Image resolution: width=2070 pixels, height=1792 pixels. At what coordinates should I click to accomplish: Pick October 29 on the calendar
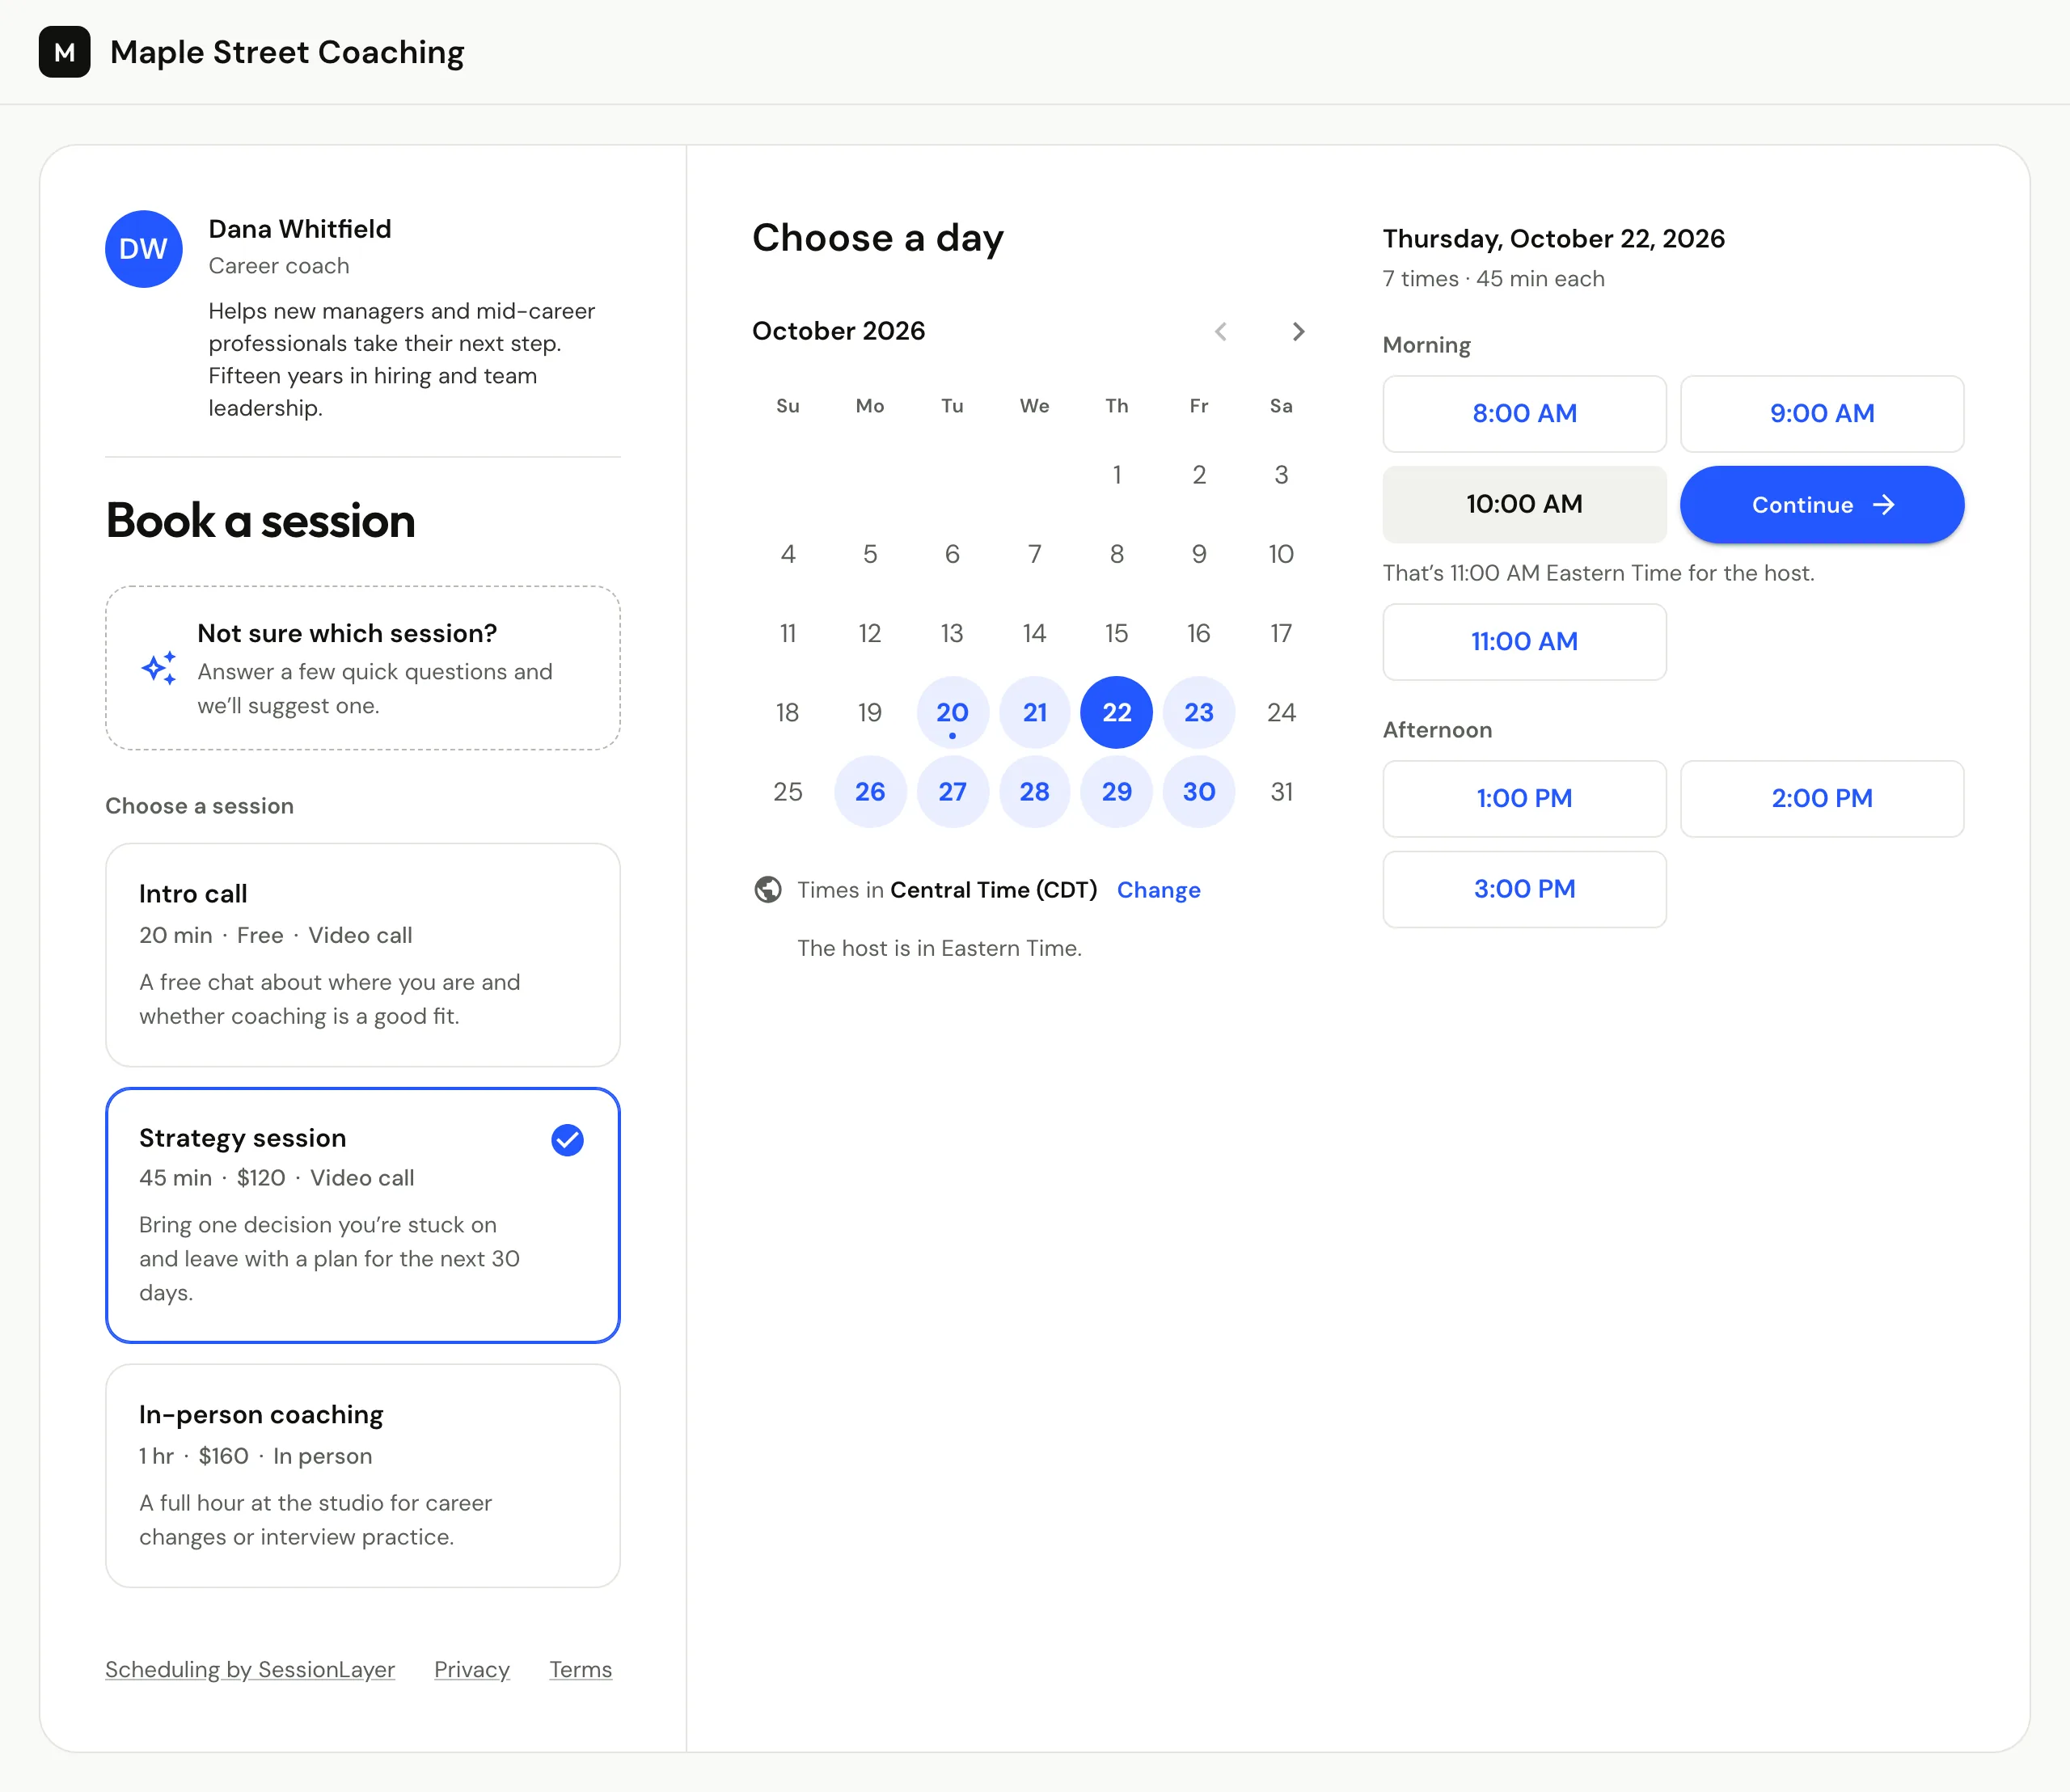point(1117,792)
